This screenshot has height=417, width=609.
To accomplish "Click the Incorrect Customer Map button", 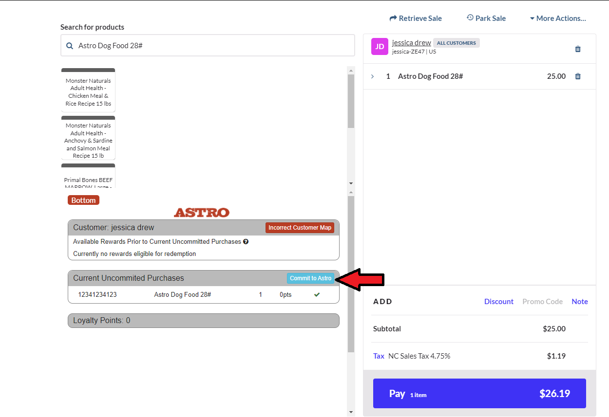I will [x=300, y=228].
